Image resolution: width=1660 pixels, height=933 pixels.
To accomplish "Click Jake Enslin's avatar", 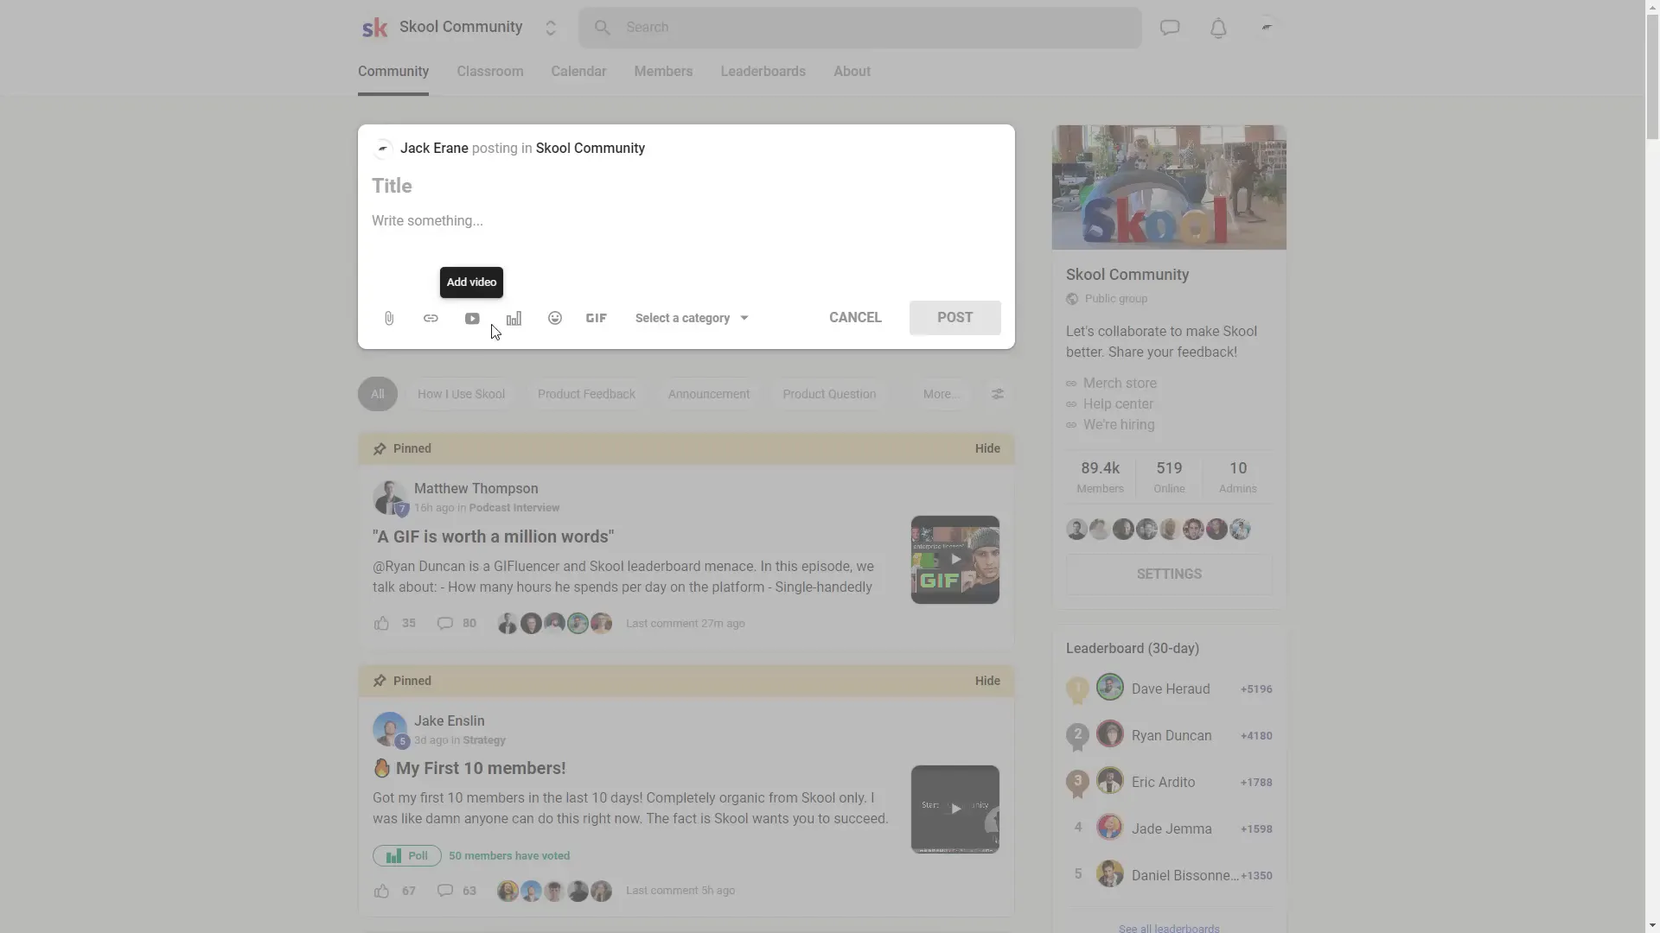I will (390, 730).
